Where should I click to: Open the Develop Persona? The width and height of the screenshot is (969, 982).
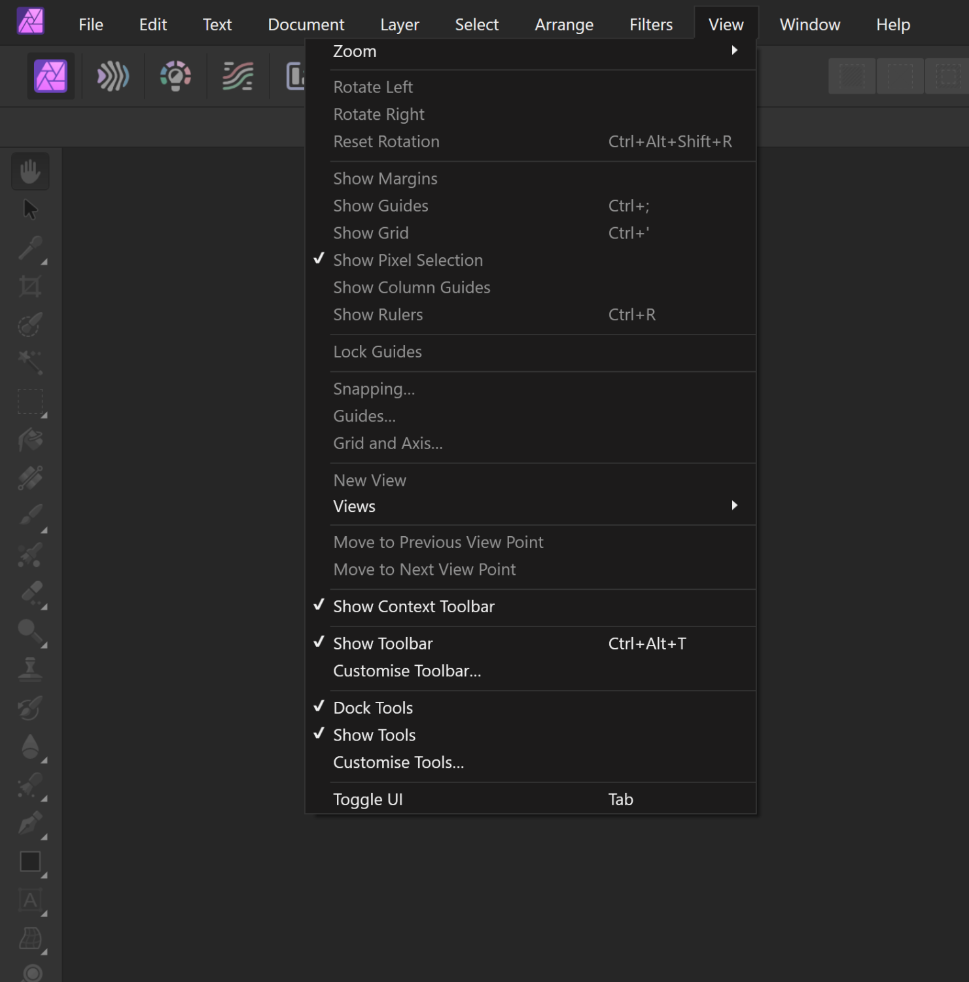click(x=173, y=76)
